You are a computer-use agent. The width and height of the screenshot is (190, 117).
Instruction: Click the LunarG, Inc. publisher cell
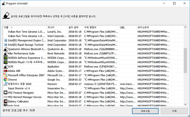click(x=55, y=32)
